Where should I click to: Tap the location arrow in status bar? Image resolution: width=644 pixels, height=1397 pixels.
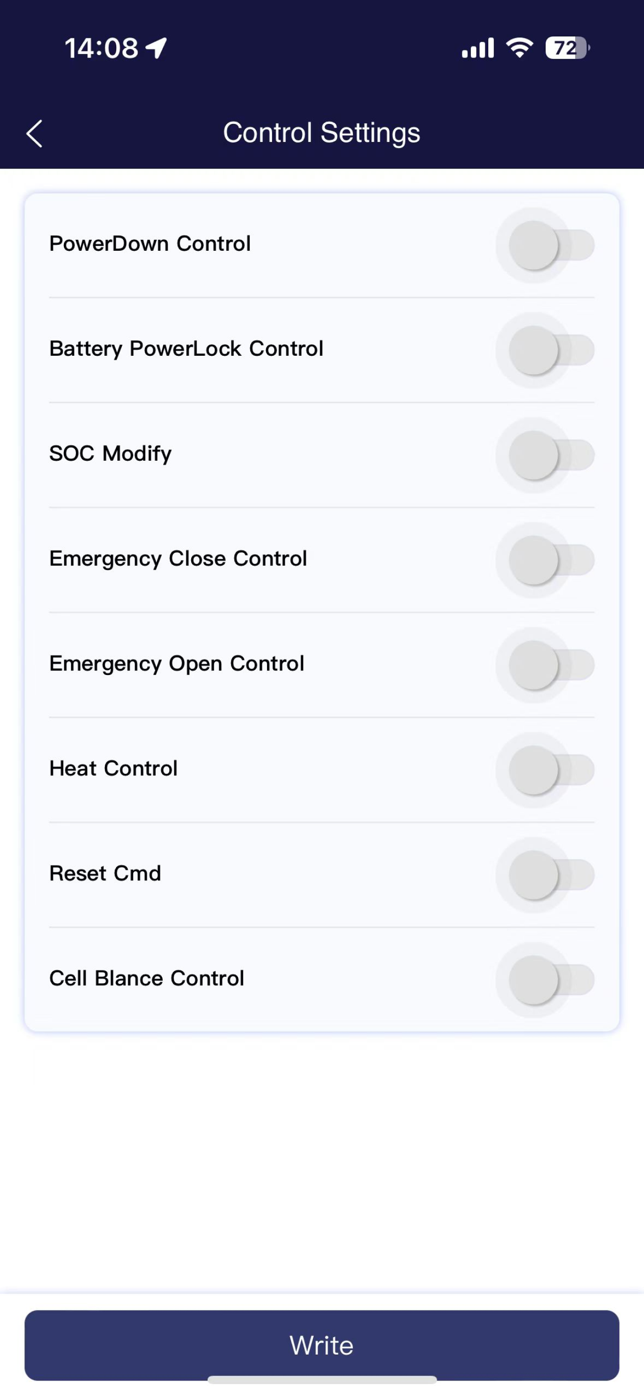(157, 48)
